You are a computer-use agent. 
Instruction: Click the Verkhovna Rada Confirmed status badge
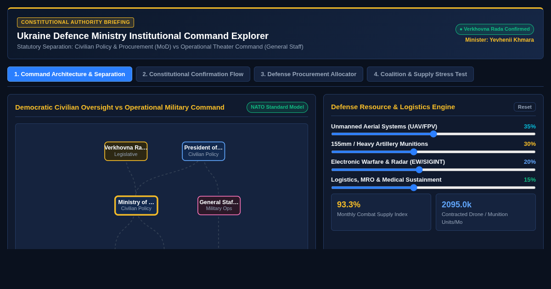point(495,29)
